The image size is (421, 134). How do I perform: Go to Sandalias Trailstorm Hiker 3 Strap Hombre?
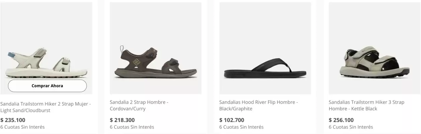coord(366,105)
